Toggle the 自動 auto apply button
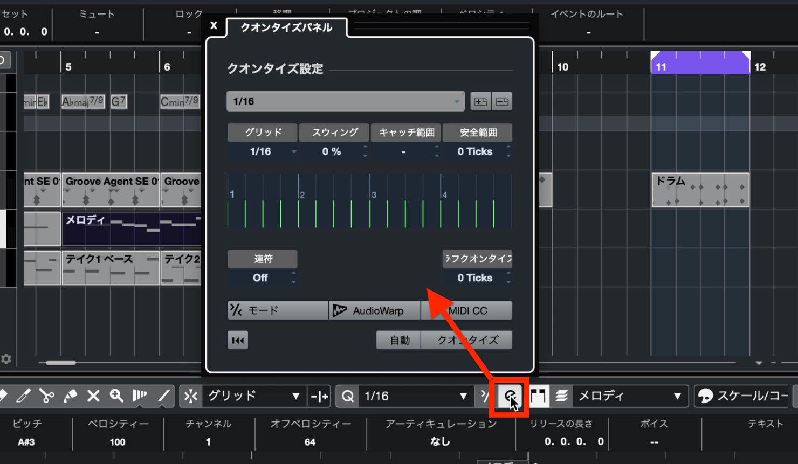The width and height of the screenshot is (798, 464). tap(399, 340)
